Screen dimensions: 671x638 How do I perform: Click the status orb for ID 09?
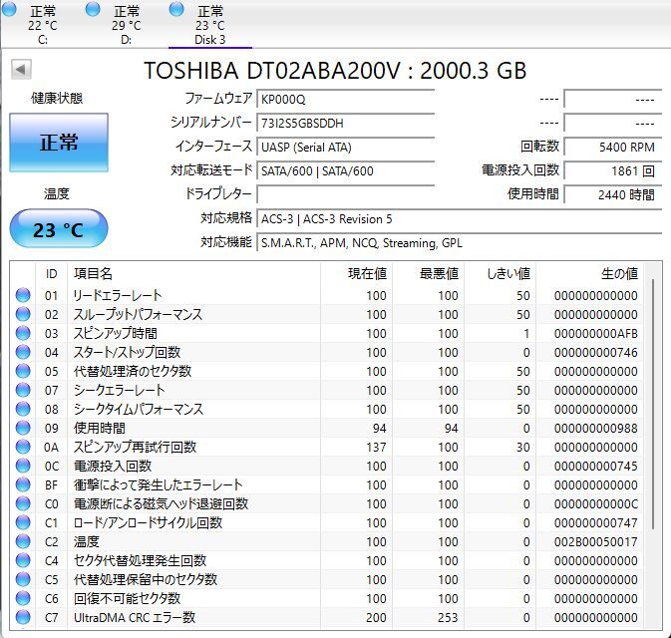click(23, 428)
